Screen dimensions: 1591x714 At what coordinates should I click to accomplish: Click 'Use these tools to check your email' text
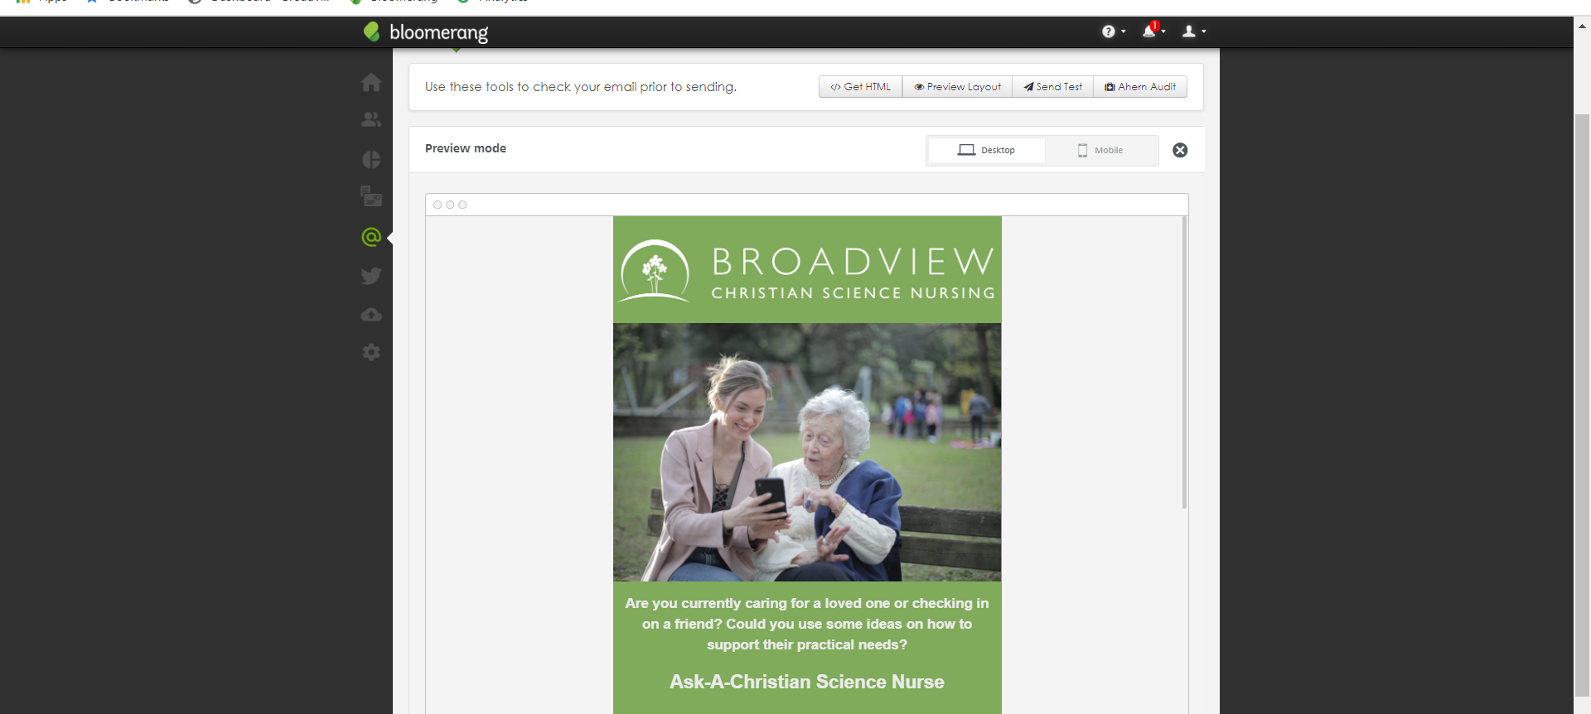pos(581,87)
